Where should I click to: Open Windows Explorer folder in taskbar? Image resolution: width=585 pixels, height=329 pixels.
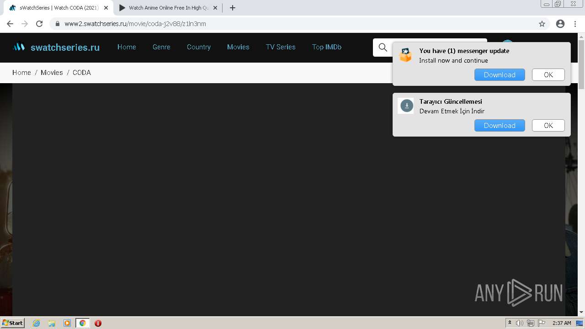click(x=52, y=323)
